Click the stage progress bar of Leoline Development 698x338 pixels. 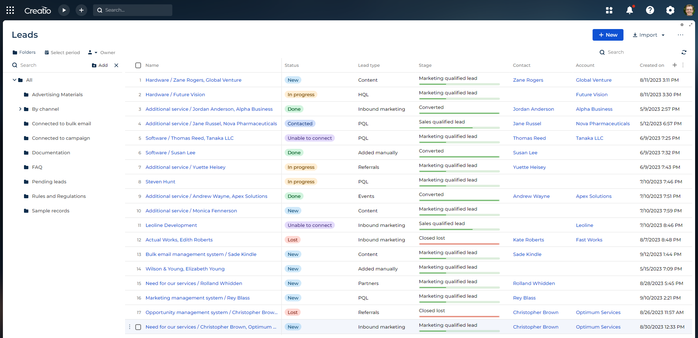click(x=459, y=229)
